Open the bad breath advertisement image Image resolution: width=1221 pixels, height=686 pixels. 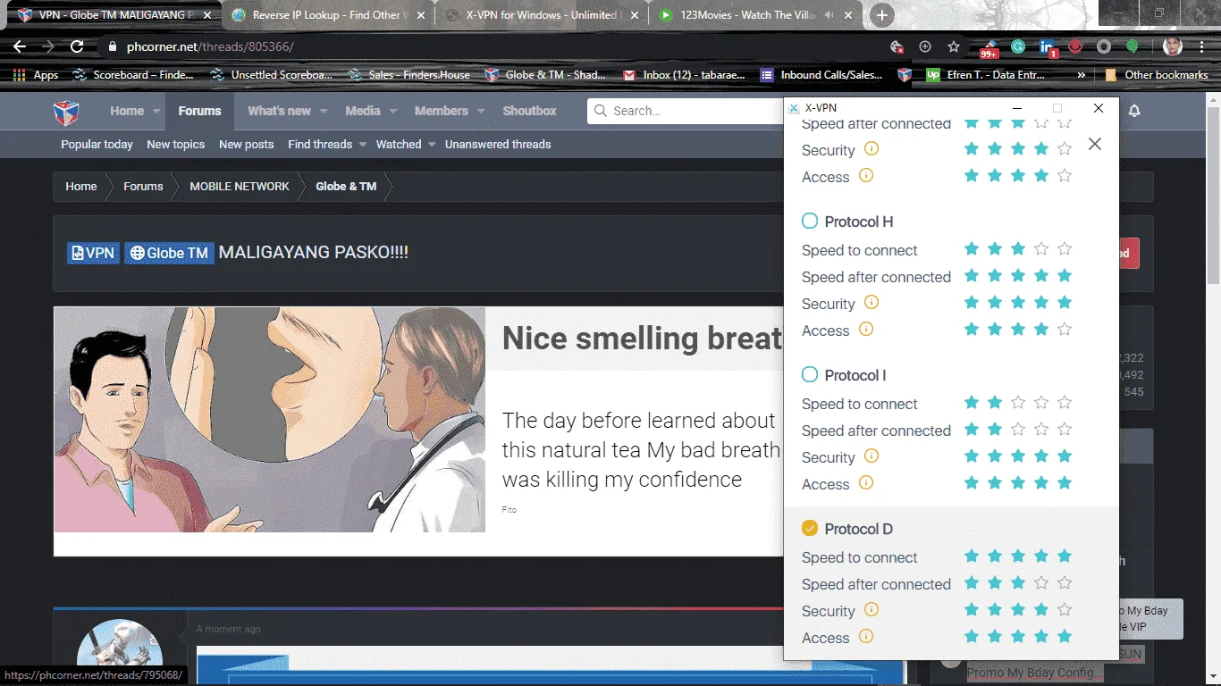point(270,420)
